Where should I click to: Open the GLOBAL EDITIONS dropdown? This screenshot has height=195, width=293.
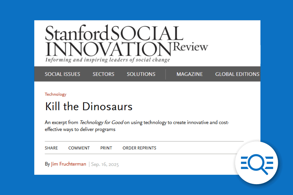click(x=237, y=74)
